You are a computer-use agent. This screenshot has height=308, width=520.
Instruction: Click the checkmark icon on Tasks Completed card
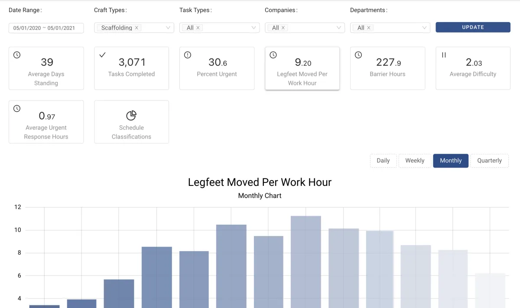[x=102, y=55]
